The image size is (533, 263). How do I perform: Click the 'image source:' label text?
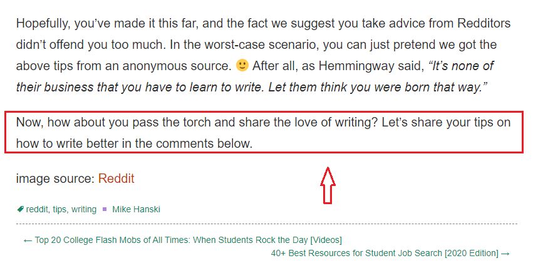tap(55, 178)
